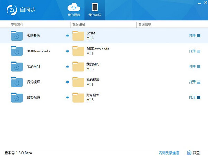
Task: Click 打开 link in the 我的MP3 row
Action: pyautogui.click(x=192, y=67)
